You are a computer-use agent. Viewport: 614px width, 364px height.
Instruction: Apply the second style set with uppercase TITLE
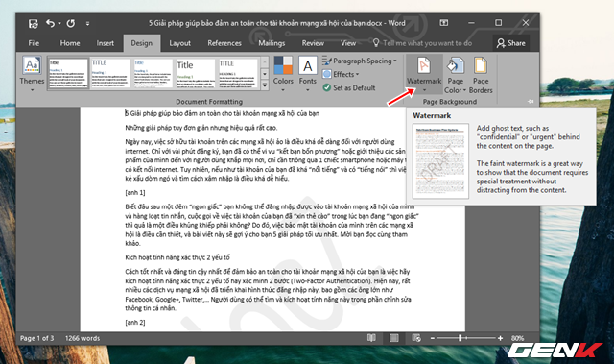110,73
